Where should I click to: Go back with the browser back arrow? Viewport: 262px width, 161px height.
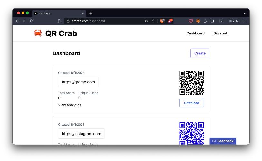coord(17,21)
